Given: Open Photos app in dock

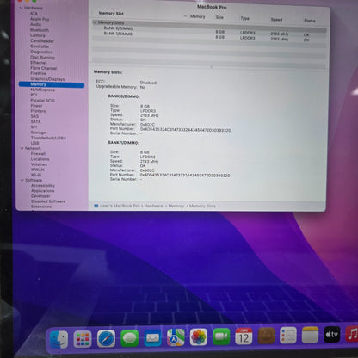Looking at the screenshot, I should [x=199, y=336].
